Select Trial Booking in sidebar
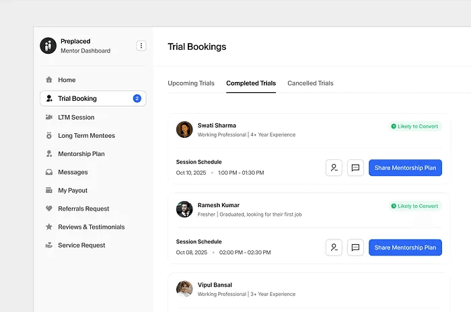471x312 pixels. [93, 98]
